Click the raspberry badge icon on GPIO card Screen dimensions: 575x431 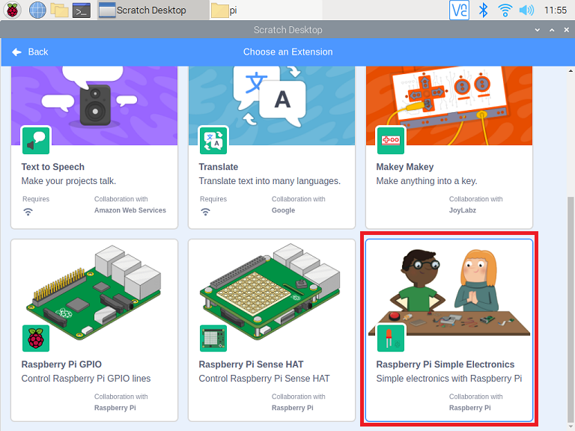[36, 338]
